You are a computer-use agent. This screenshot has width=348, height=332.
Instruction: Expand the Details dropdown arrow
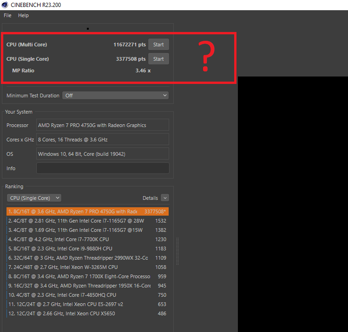pos(165,198)
